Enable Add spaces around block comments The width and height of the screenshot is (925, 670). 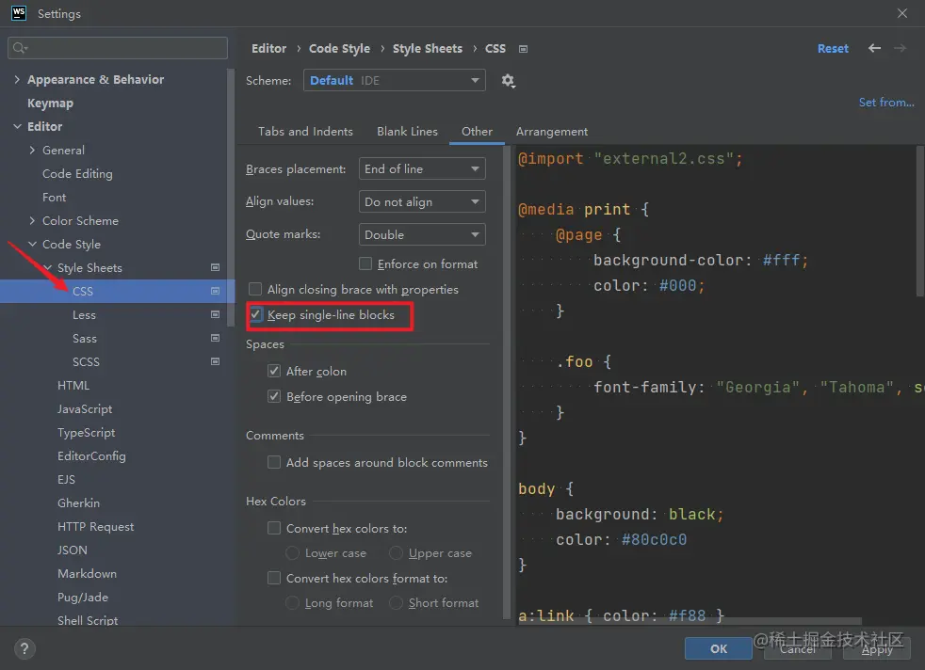(x=274, y=462)
